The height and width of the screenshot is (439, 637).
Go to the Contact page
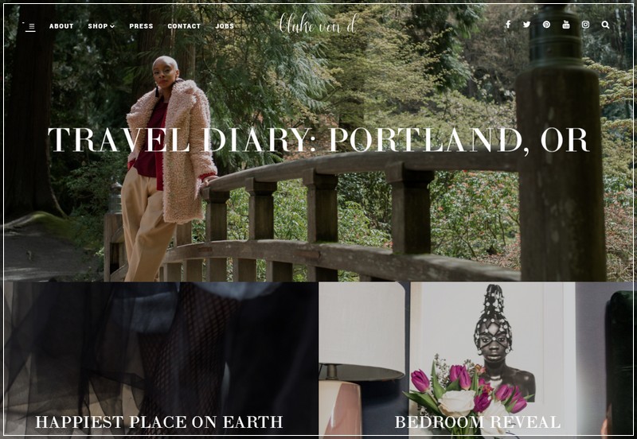[x=184, y=26]
